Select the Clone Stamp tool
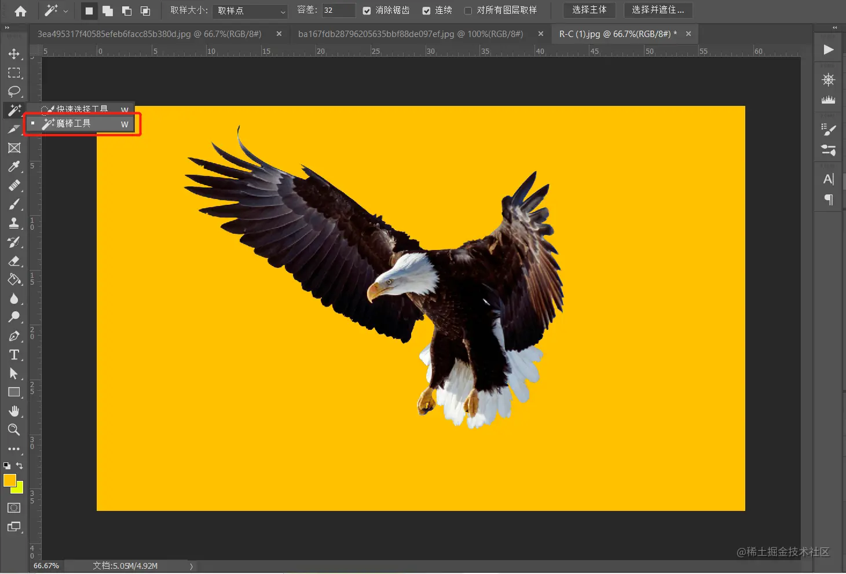The width and height of the screenshot is (846, 574). pyautogui.click(x=14, y=223)
